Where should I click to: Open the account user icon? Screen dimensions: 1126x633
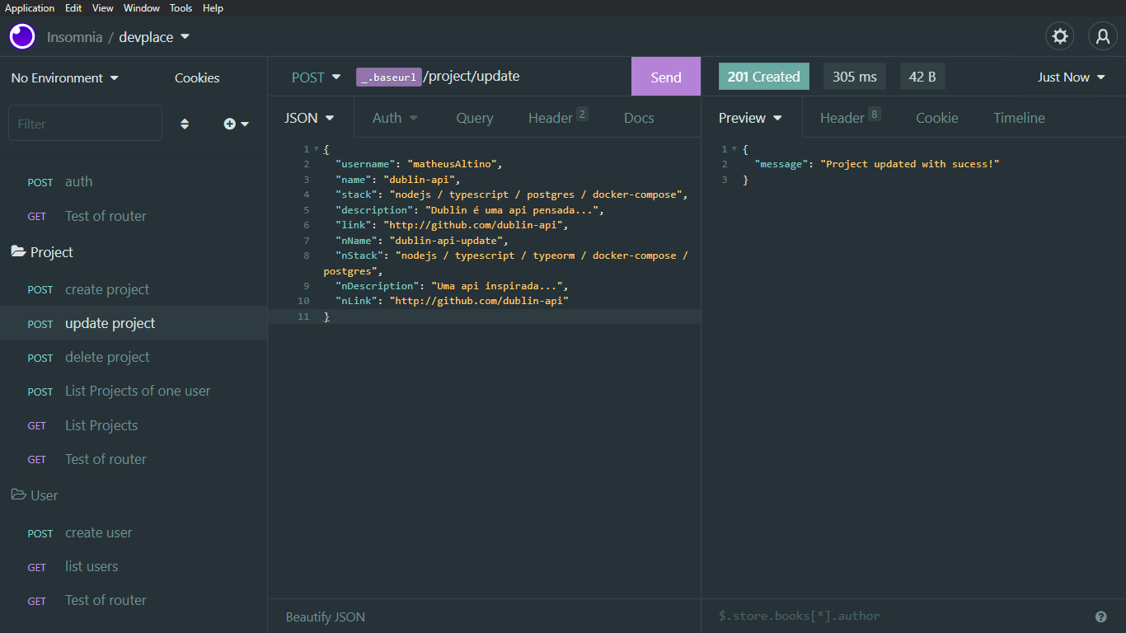(x=1103, y=36)
